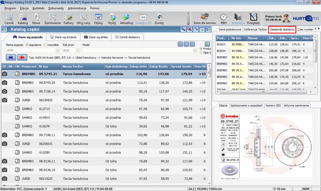
Task: Click the green down arrow button above Produc
Action: [x=207, y=44]
